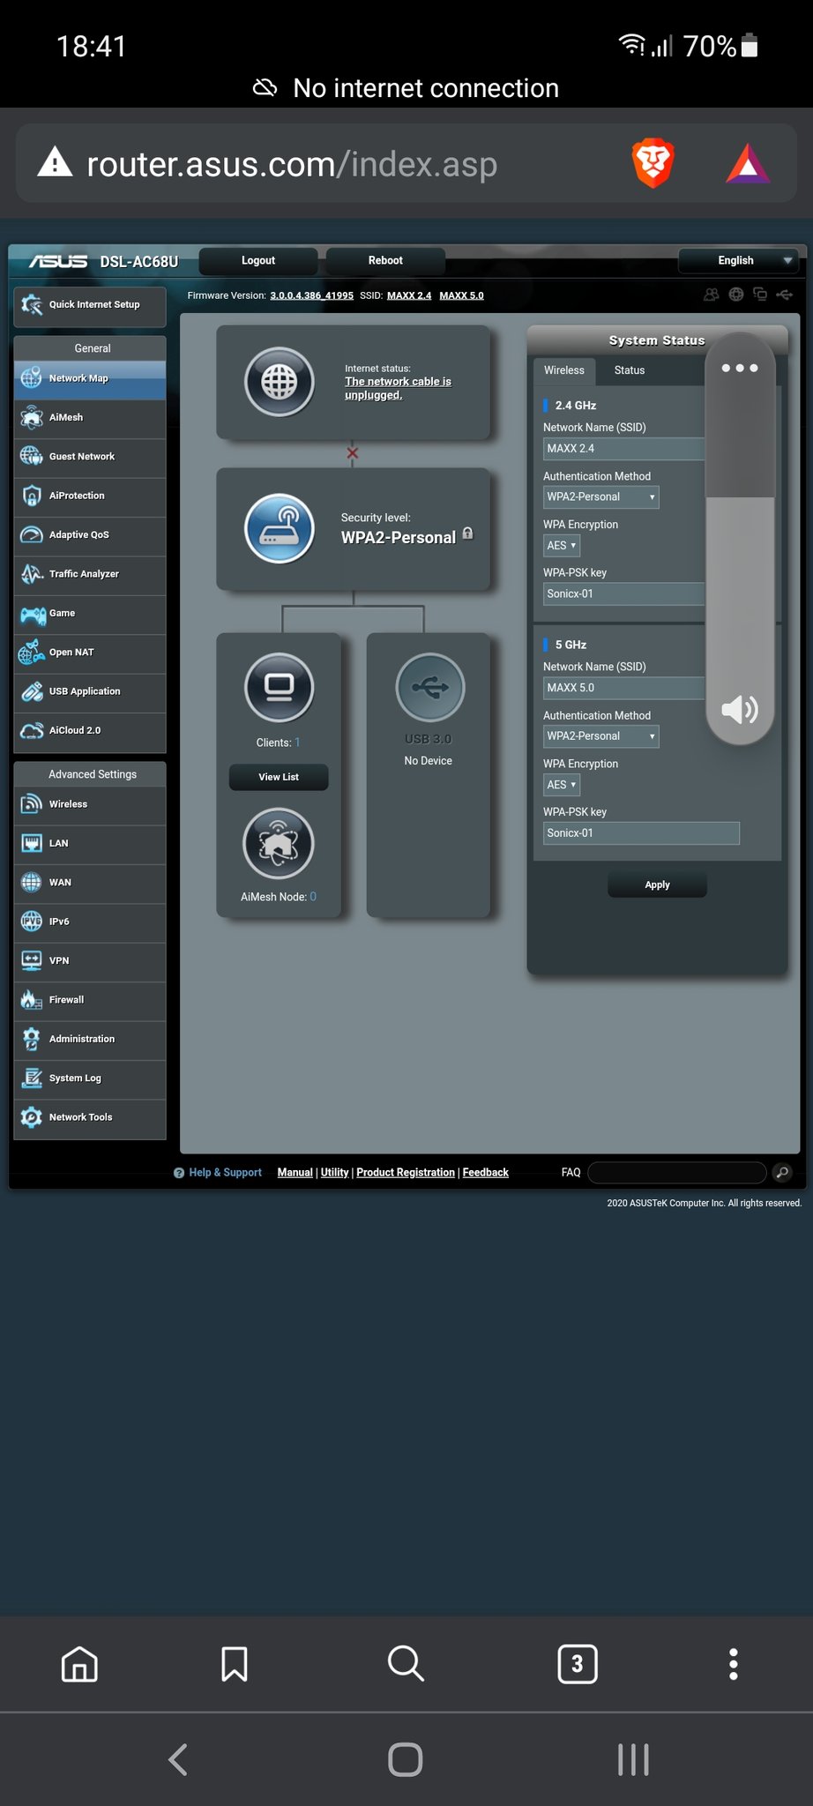Click the View List button
Screen dimensions: 813x1806
[x=279, y=777]
